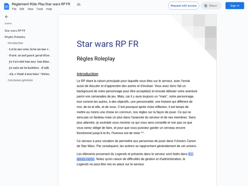Click the underlined Introduction heading in page
The image size is (248, 186).
coord(87,74)
